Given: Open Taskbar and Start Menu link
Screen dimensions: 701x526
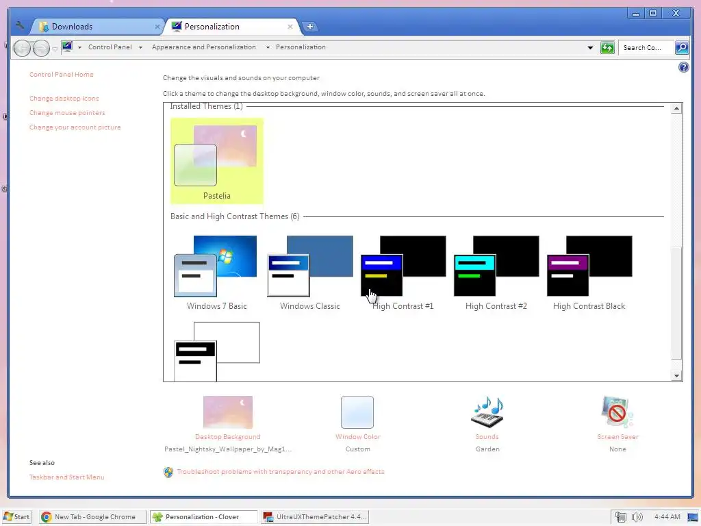Looking at the screenshot, I should tap(66, 477).
